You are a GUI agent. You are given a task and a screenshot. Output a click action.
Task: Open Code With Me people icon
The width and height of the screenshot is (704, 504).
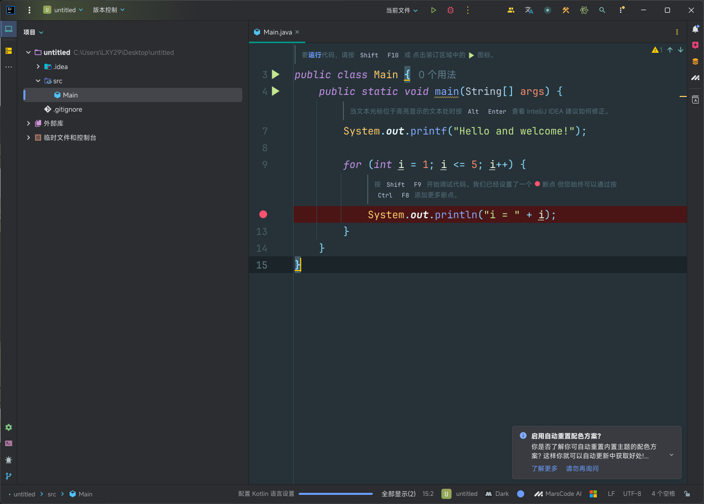(x=511, y=10)
